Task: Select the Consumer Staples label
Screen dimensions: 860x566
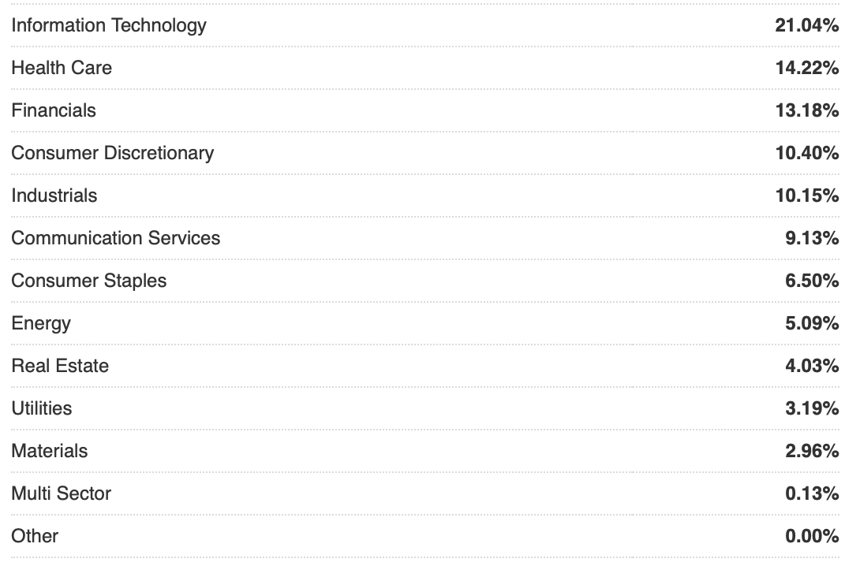Action: [x=89, y=281]
